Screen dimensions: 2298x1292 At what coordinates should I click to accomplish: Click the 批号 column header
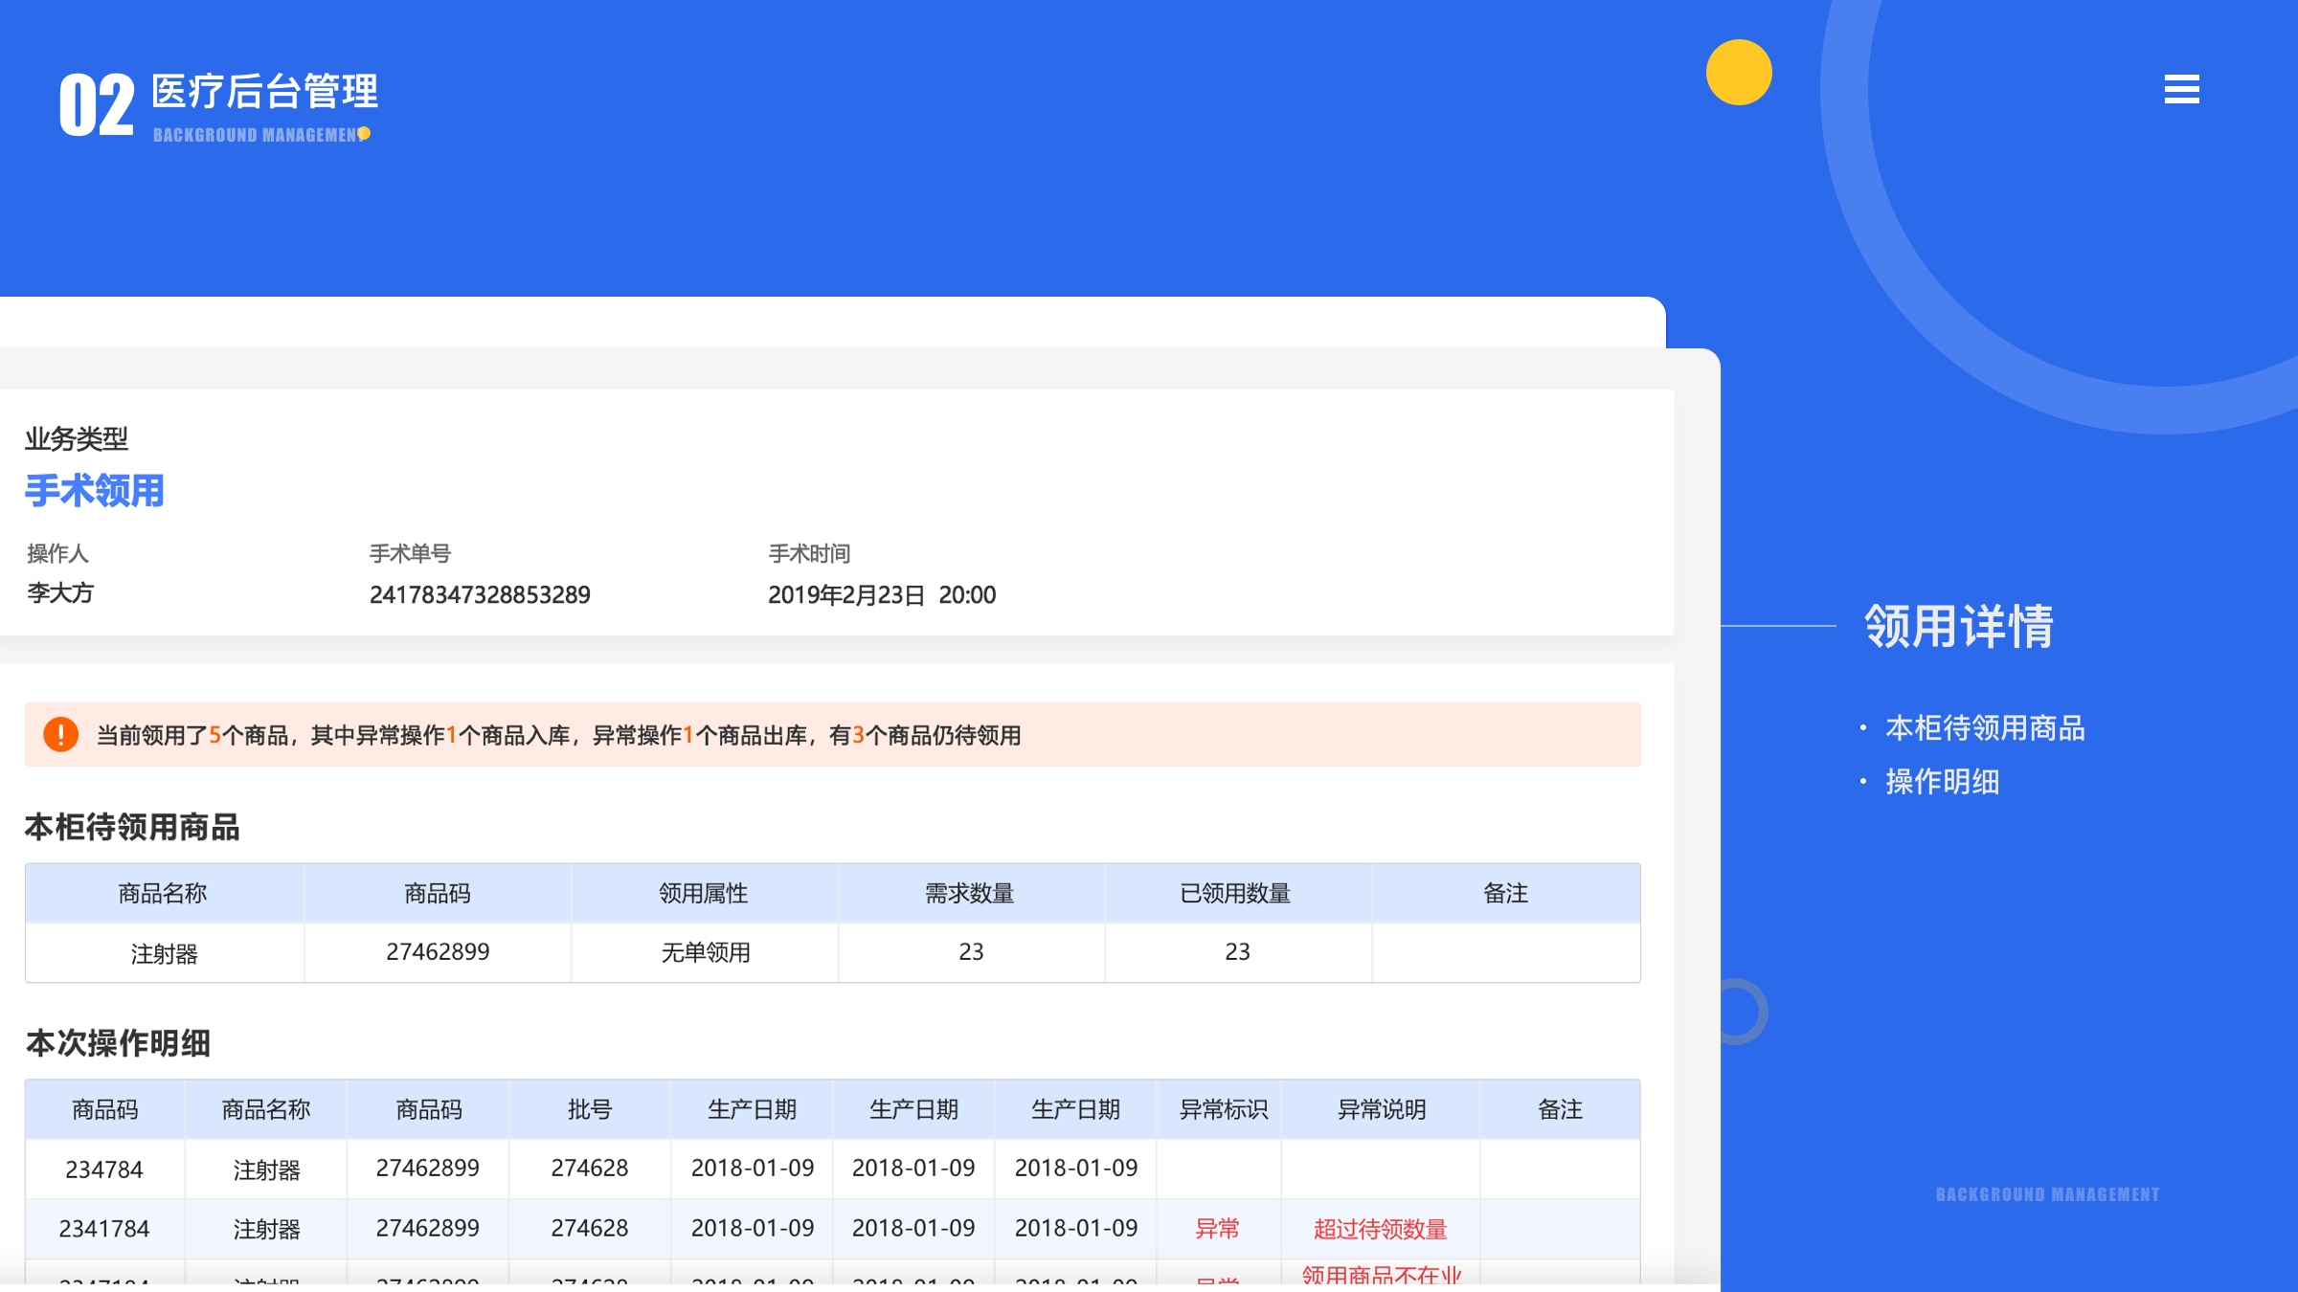[x=589, y=1109]
